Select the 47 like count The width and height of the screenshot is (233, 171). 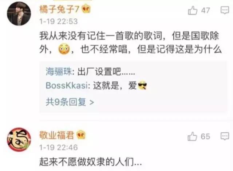tap(205, 11)
